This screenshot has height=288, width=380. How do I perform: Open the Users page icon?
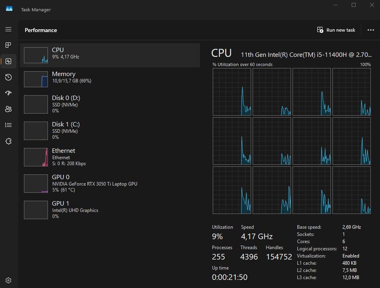tap(9, 109)
